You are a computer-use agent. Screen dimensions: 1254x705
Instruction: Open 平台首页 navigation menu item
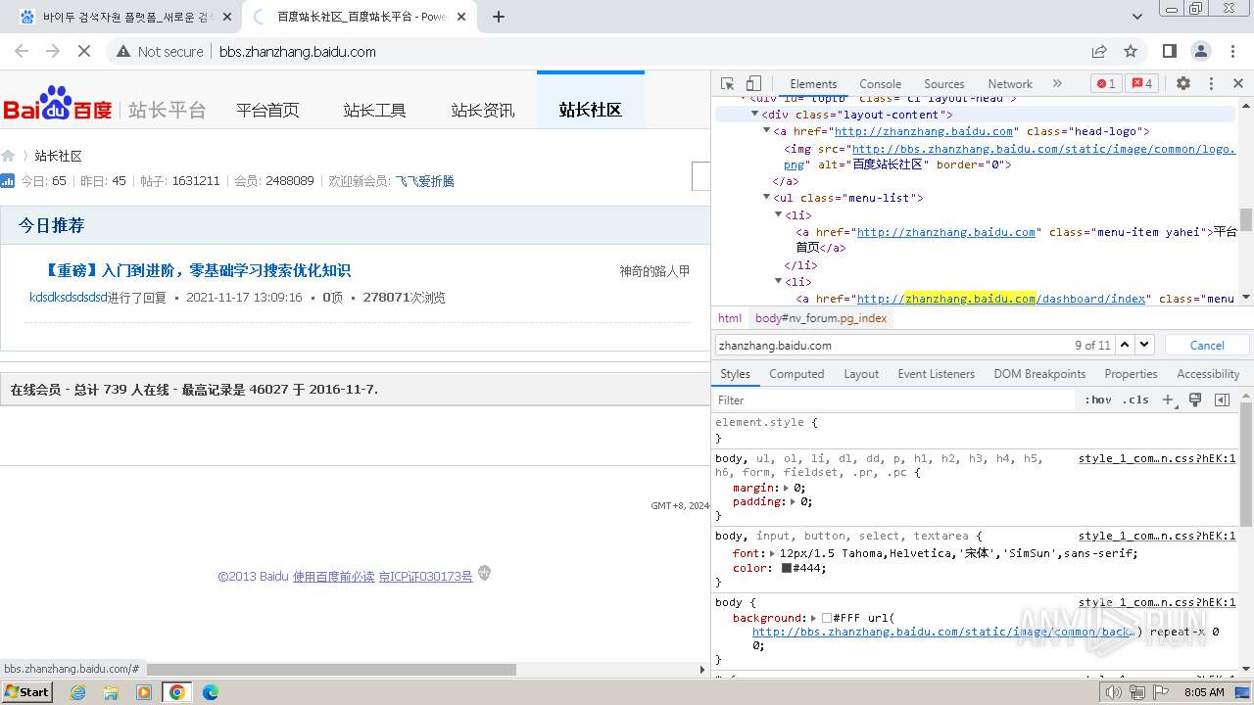coord(267,110)
